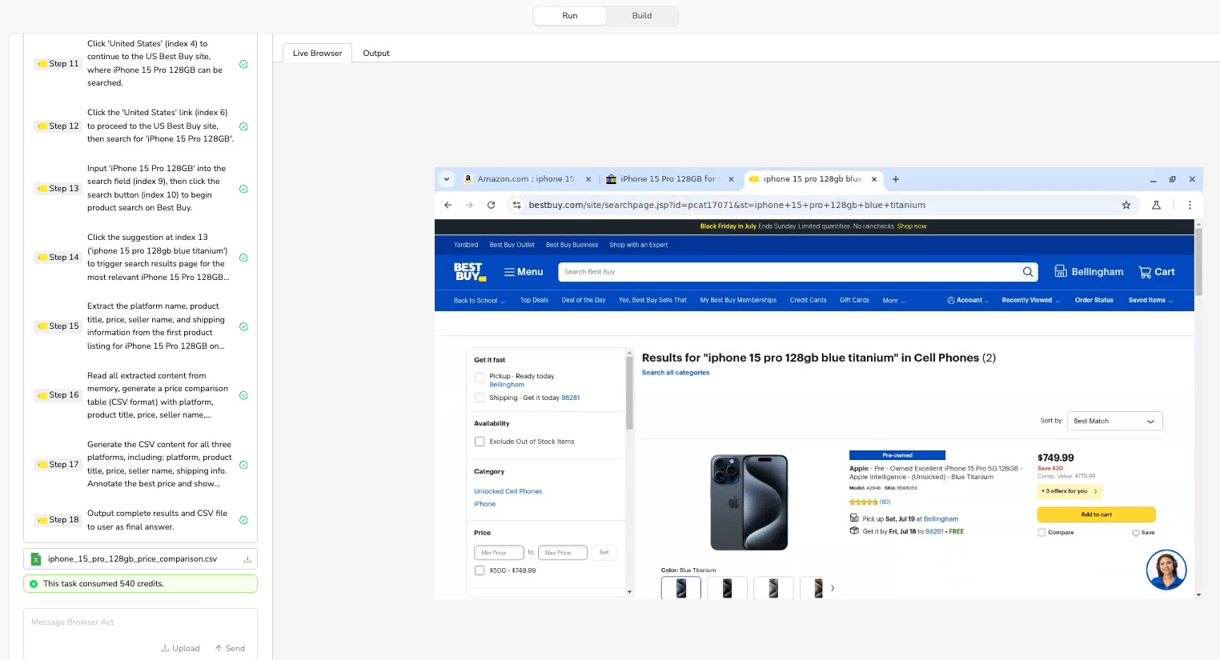This screenshot has width=1220, height=660.
Task: Select the third iPhone color swatch
Action: [773, 588]
